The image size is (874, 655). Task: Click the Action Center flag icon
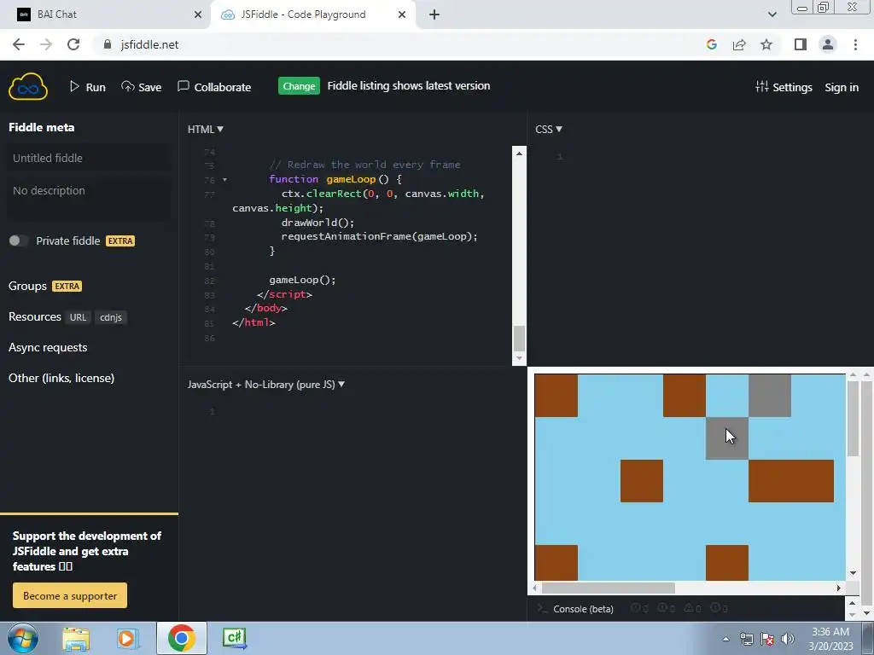tap(767, 639)
